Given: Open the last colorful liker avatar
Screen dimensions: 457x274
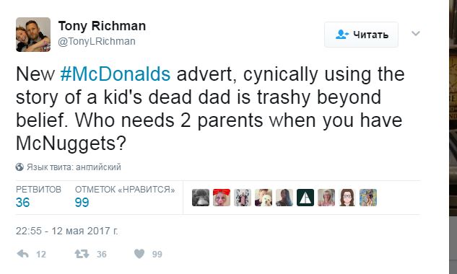Looking at the screenshot, I should tap(368, 198).
